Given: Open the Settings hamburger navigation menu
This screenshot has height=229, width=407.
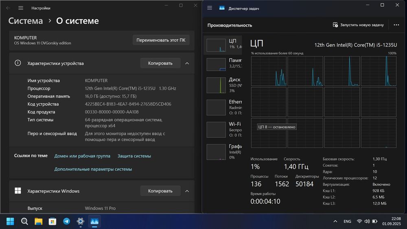Looking at the screenshot, I should pos(21,8).
